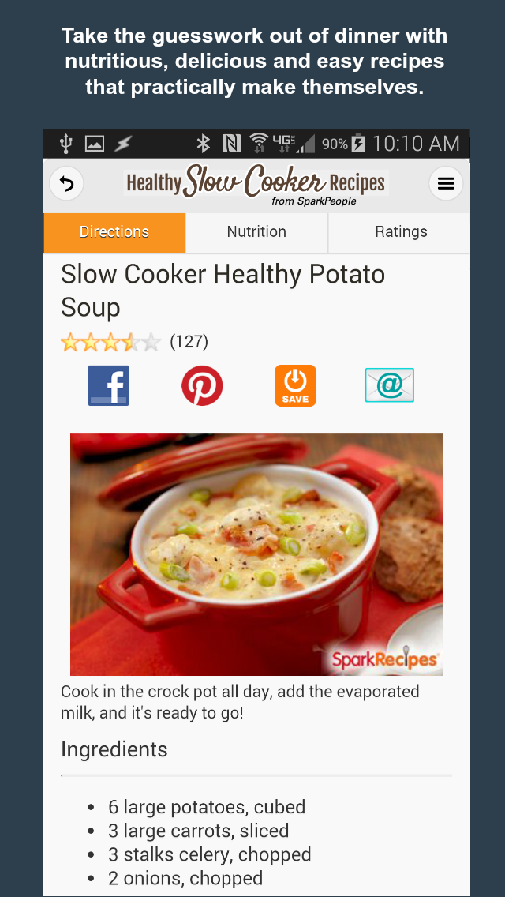Open the 127 reviews count
The width and height of the screenshot is (505, 897).
point(189,342)
